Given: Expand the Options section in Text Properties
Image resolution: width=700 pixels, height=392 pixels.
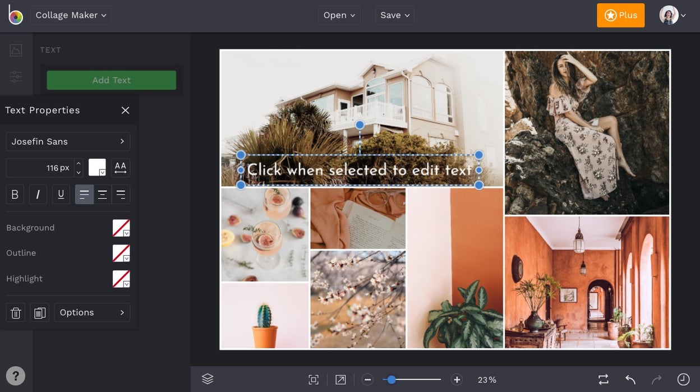Looking at the screenshot, I should click(92, 312).
